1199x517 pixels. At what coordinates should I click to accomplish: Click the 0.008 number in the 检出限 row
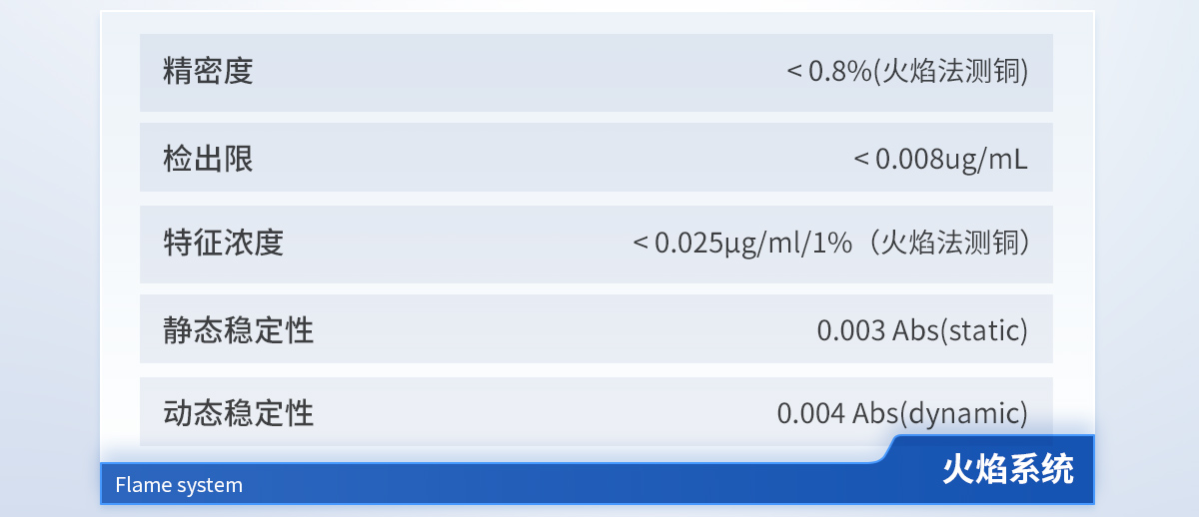[909, 158]
